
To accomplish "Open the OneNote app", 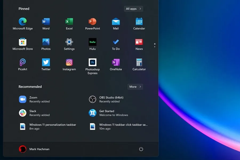I will pos(116,65).
